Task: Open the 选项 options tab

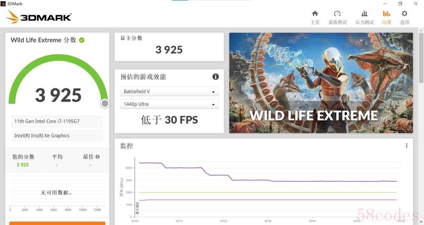Action: pos(404,17)
